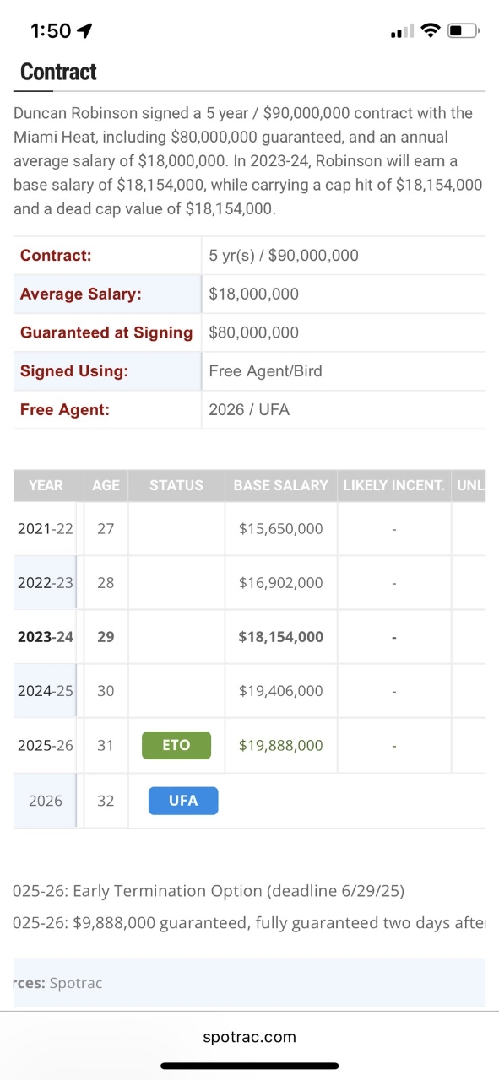Image resolution: width=499 pixels, height=1080 pixels.
Task: Tap the $19,888,000 base salary value
Action: tap(281, 745)
